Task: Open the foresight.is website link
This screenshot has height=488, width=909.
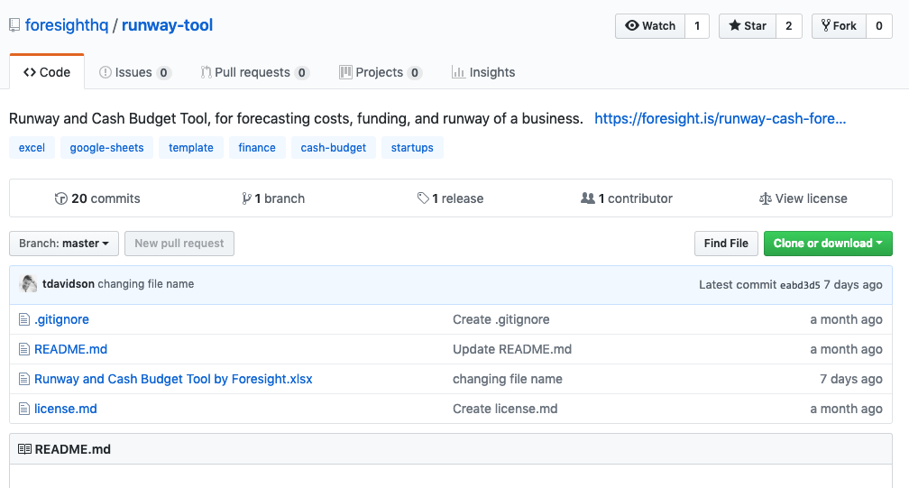Action: [720, 118]
